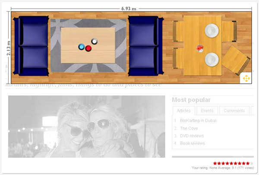Select the upper-right dining chair
This screenshot has height=175, width=259.
(230, 31)
